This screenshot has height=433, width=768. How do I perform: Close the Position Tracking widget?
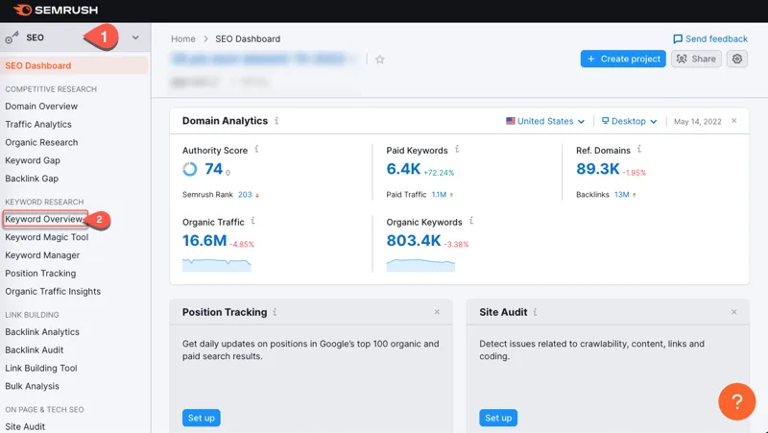[437, 312]
